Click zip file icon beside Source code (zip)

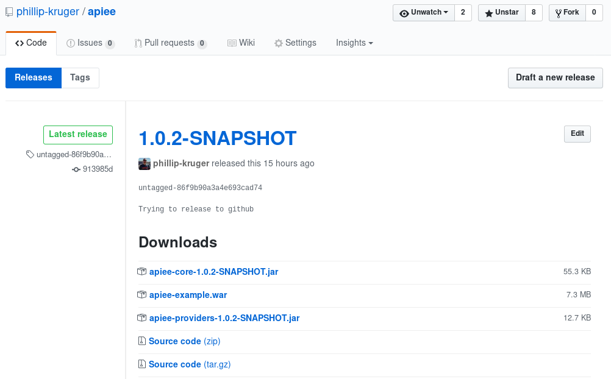[x=142, y=341]
